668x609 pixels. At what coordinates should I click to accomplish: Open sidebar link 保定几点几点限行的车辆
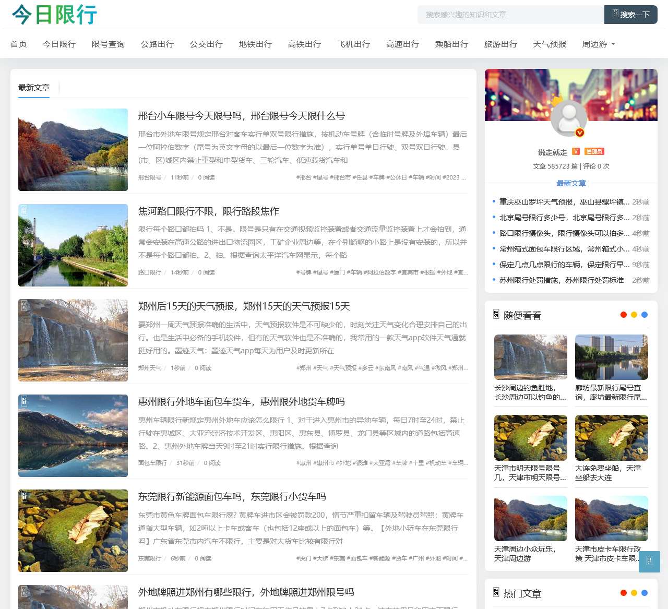tap(564, 265)
